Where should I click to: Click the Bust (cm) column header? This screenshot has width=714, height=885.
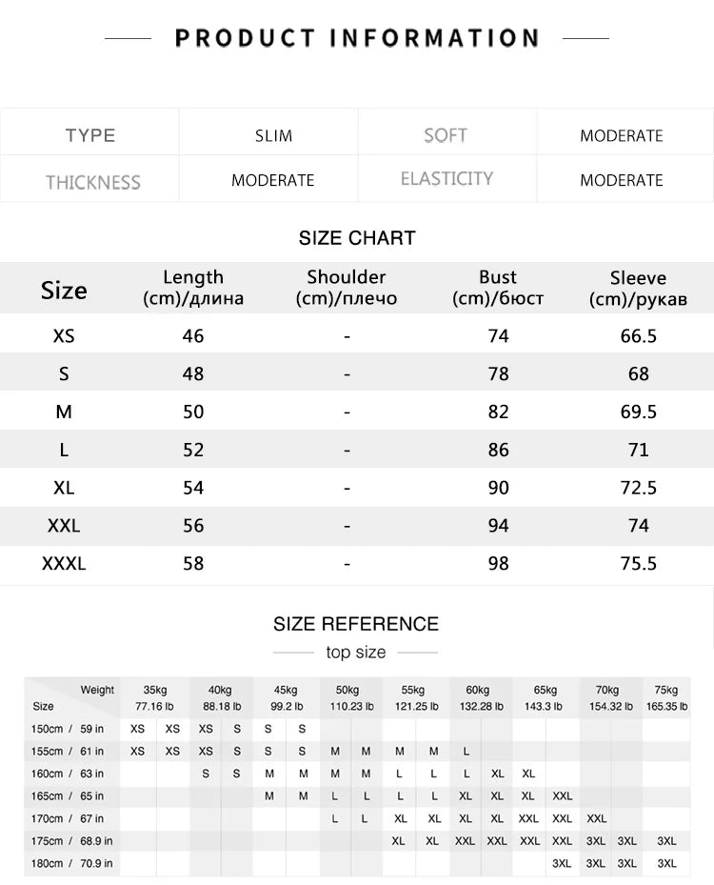point(498,288)
